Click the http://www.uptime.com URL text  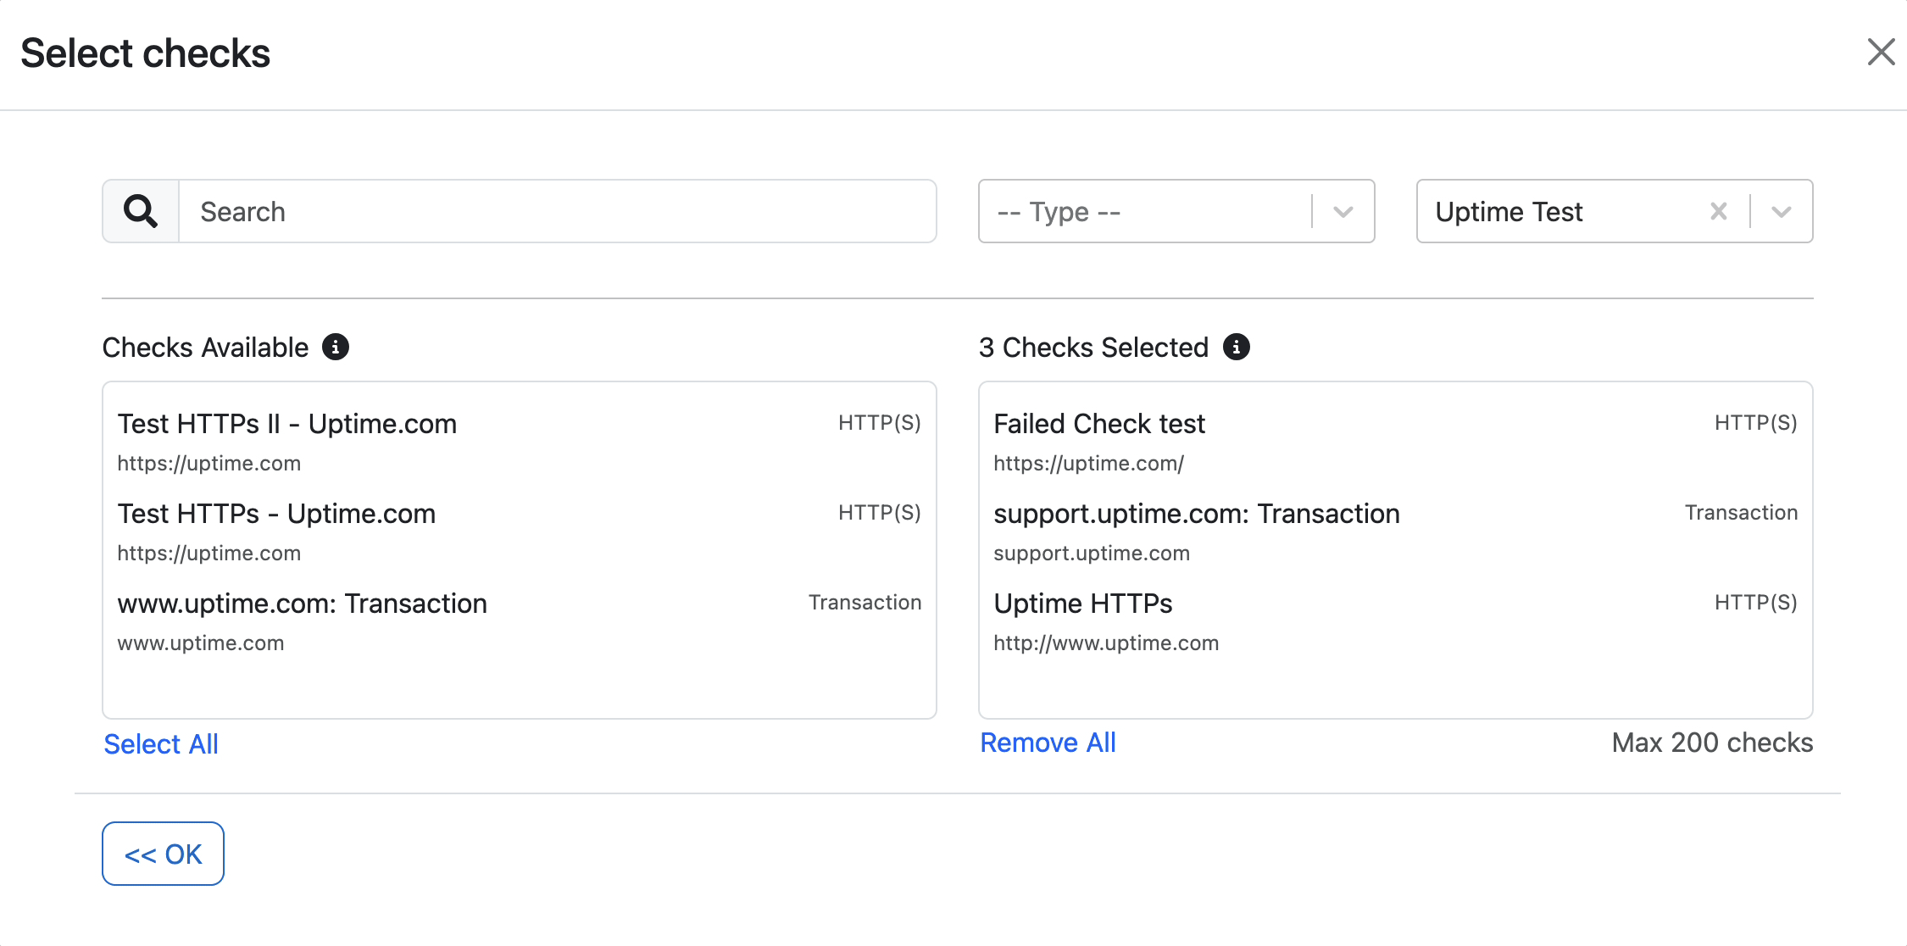click(1106, 643)
